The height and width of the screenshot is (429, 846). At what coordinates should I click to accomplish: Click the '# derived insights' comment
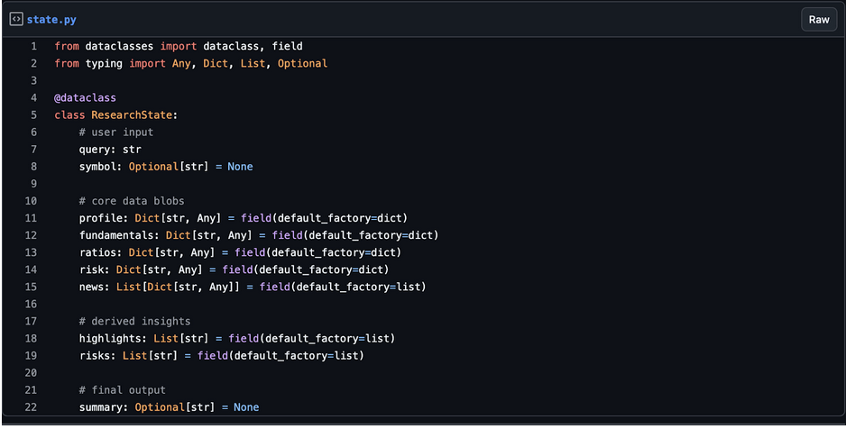tap(134, 321)
